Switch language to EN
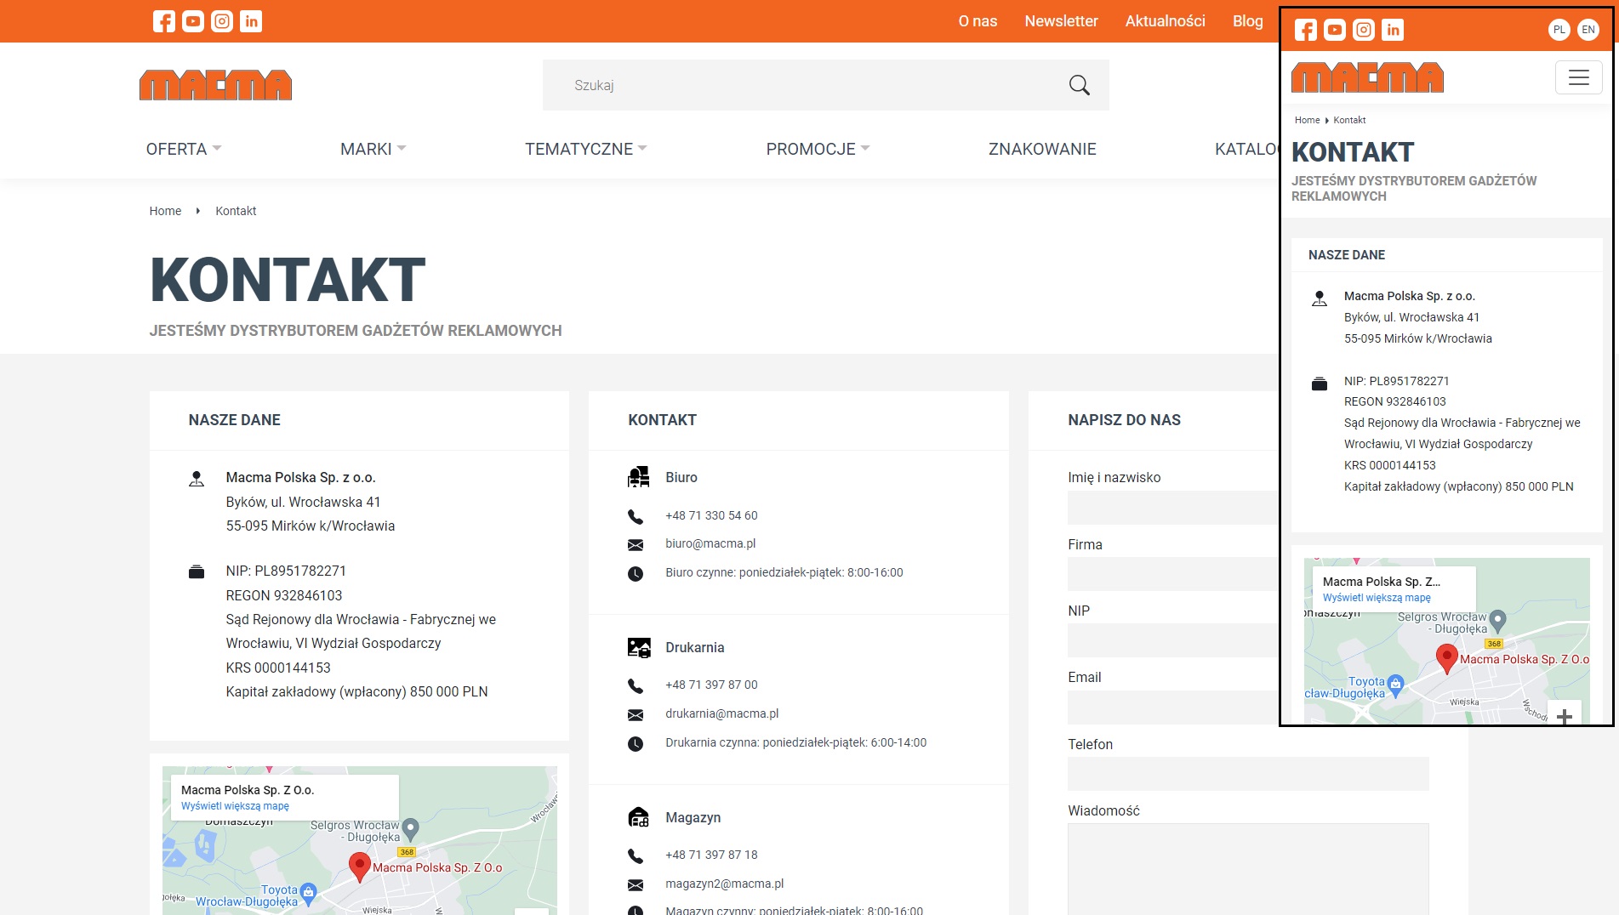This screenshot has height=915, width=1619. click(x=1588, y=30)
